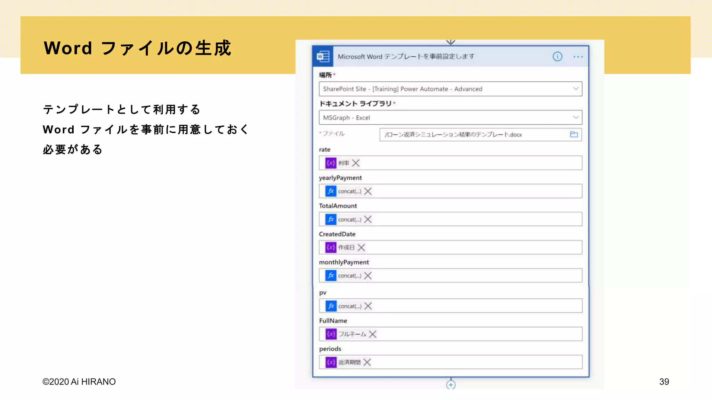The height and width of the screenshot is (400, 712).
Task: Click the folder picker icon in ファイル field
Action: click(x=574, y=134)
